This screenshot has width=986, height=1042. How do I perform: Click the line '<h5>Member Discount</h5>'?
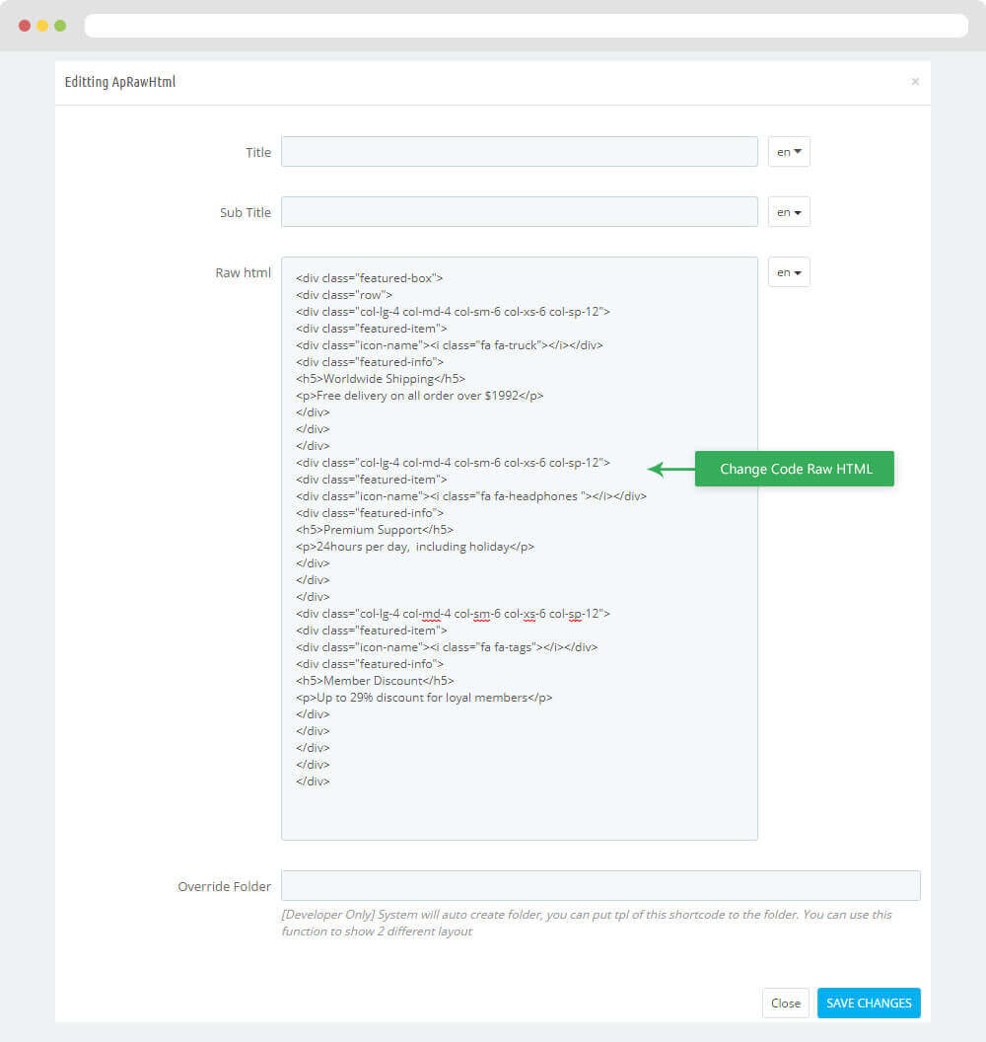click(x=375, y=681)
